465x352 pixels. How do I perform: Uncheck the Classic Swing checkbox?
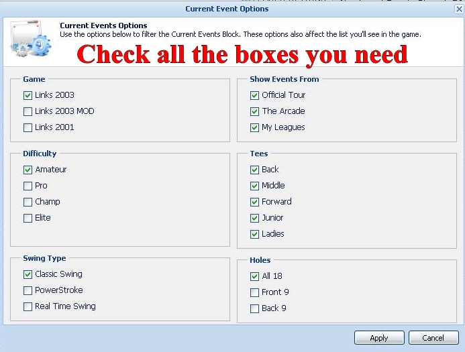coord(28,274)
